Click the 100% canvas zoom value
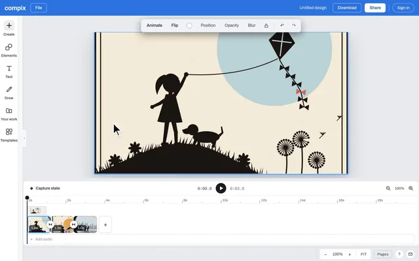 [337, 254]
